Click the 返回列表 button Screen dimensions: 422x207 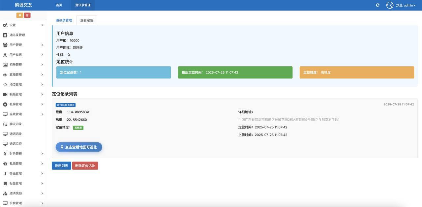point(61,166)
